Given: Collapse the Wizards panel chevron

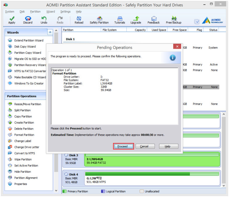Looking at the screenshot, I should tap(50, 32).
